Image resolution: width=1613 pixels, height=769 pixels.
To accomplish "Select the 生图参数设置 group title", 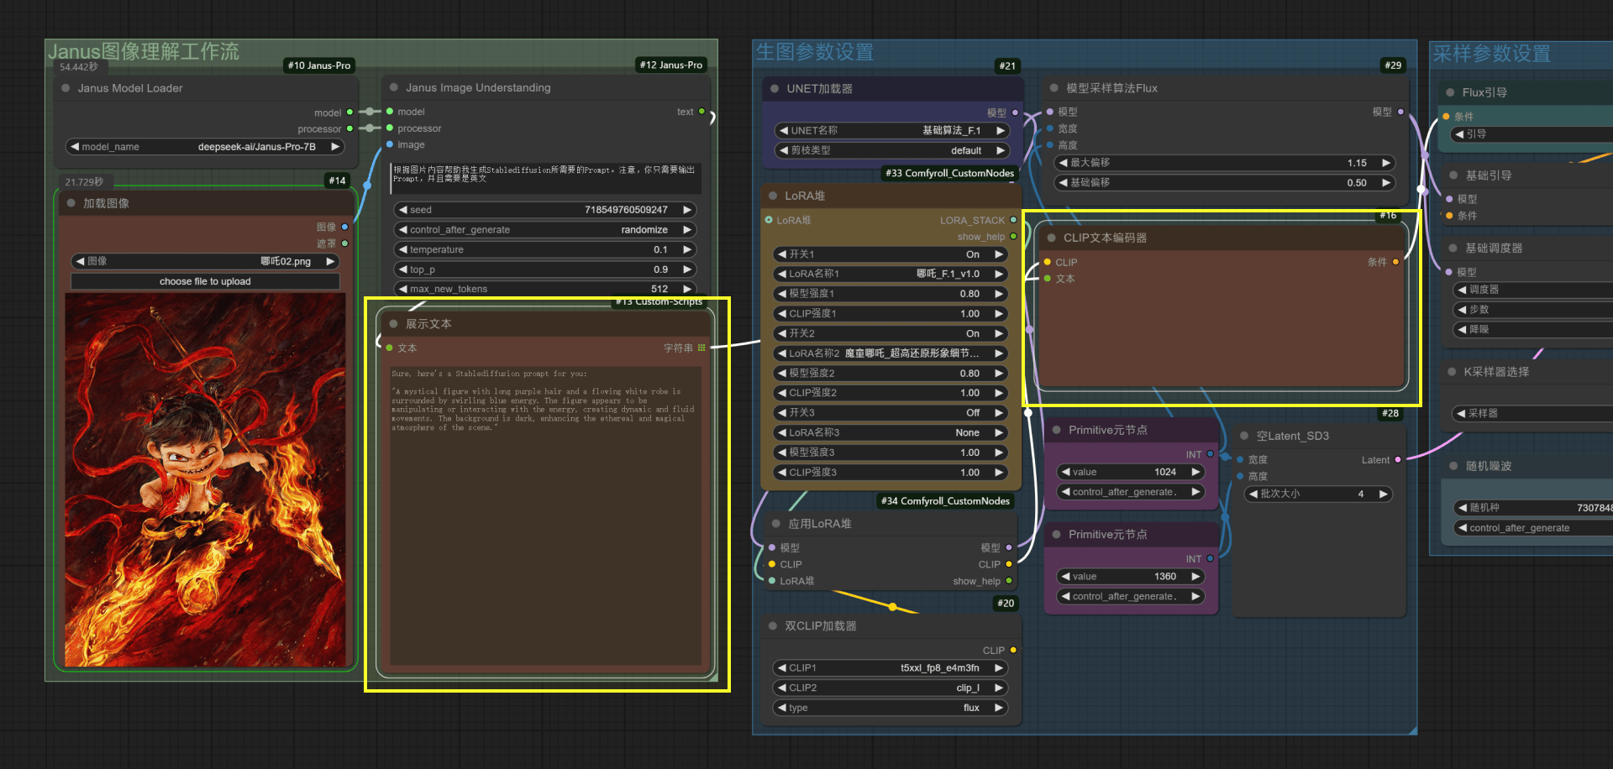I will point(815,52).
